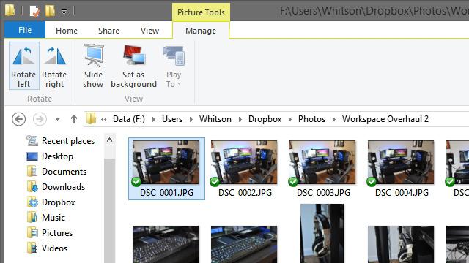Screen dimensions: 469x263
Task: Click navigation pane scroll up arrow
Action: pos(109,140)
